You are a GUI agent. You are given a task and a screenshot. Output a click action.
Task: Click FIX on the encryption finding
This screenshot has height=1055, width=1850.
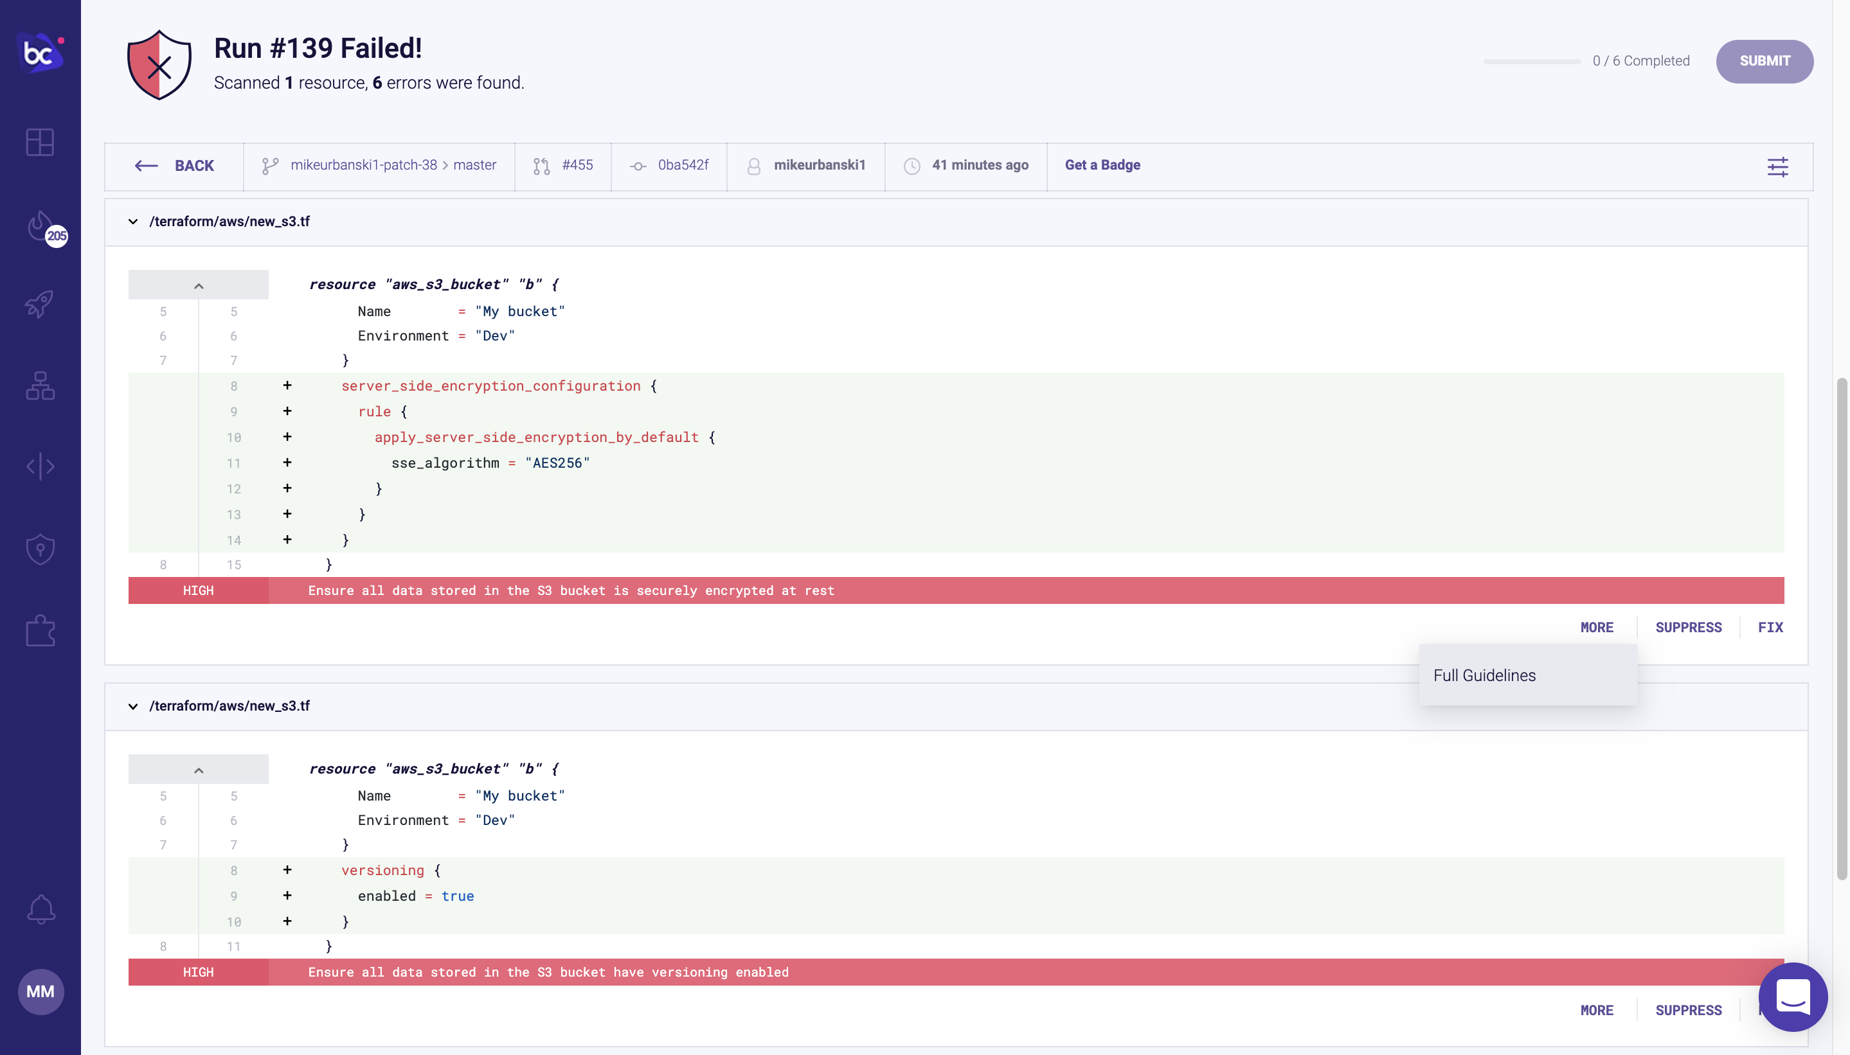coord(1770,627)
